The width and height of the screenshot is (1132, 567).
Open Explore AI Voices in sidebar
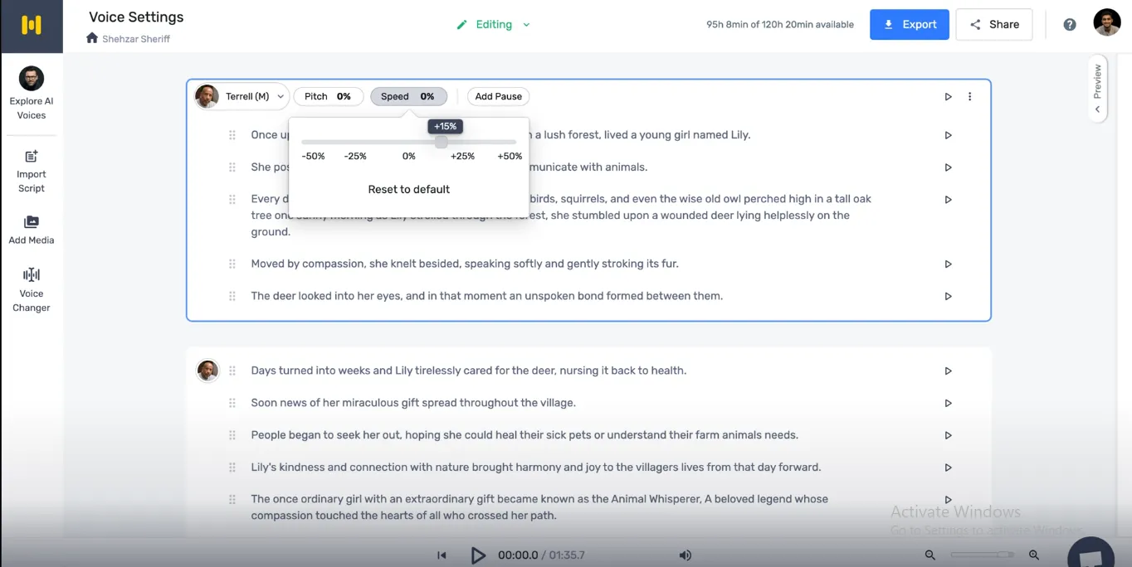(32, 94)
